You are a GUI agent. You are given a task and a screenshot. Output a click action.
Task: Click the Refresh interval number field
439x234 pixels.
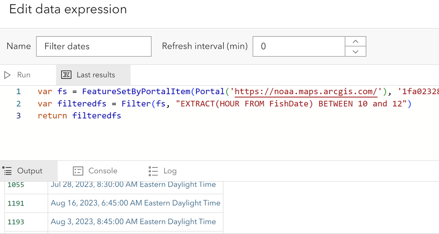click(299, 46)
